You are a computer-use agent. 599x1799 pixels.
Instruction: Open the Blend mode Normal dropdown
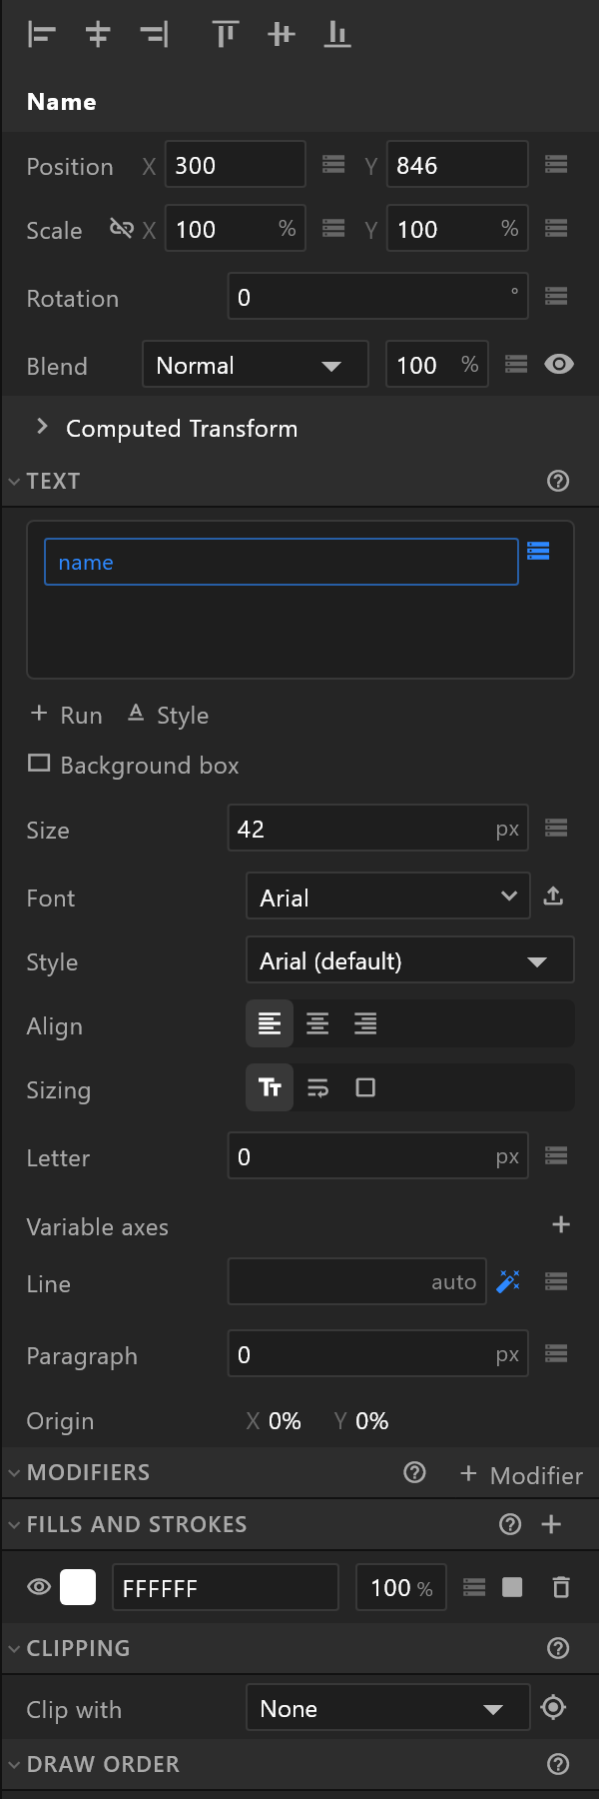coord(256,365)
